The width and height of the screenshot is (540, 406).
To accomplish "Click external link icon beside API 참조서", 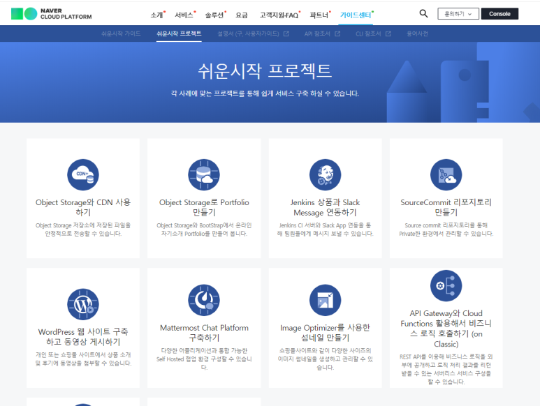I will click(x=337, y=33).
